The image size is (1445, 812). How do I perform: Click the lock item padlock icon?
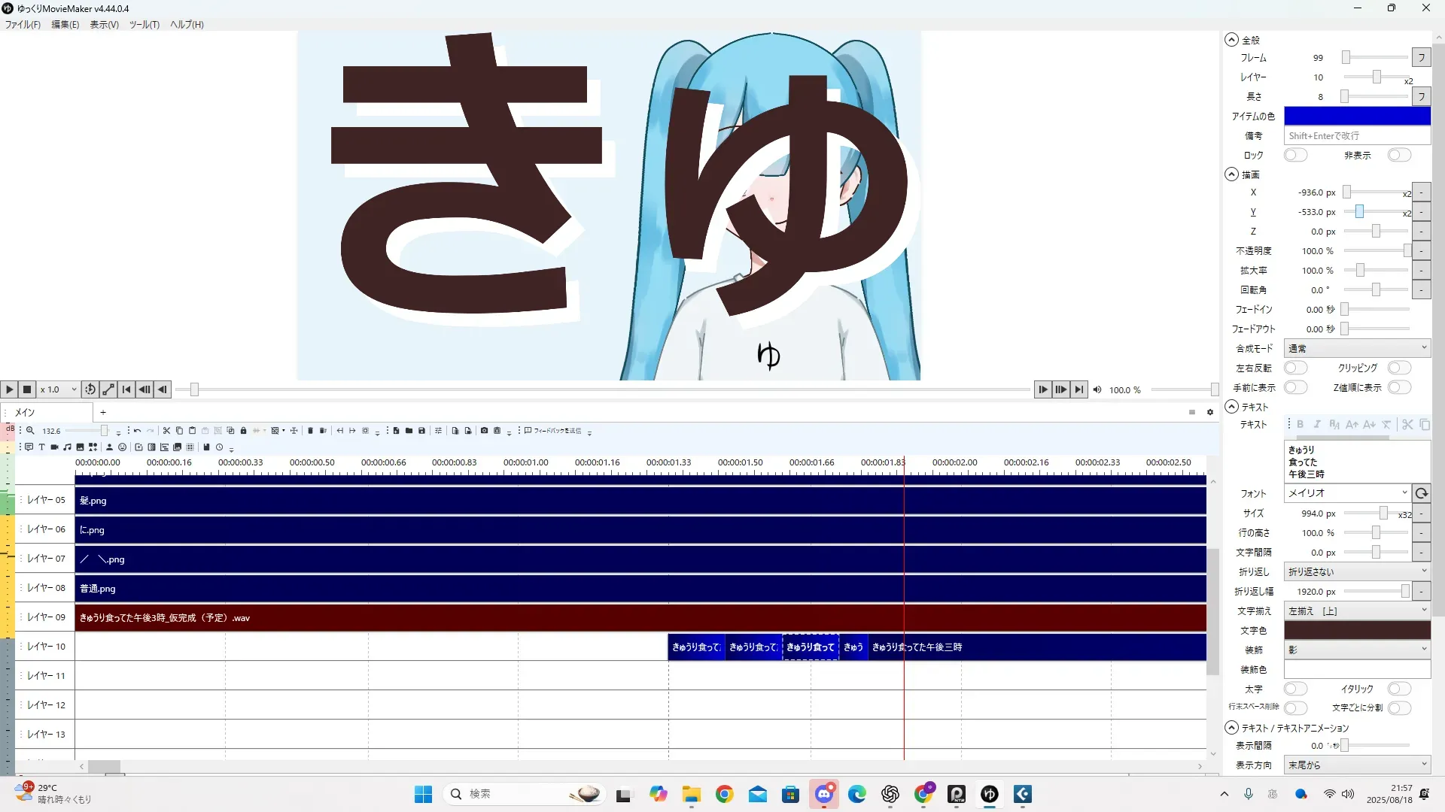[x=243, y=431]
